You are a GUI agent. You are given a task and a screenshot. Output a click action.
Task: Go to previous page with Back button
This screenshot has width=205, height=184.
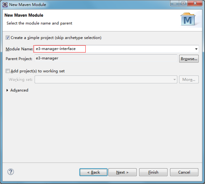click(x=94, y=172)
